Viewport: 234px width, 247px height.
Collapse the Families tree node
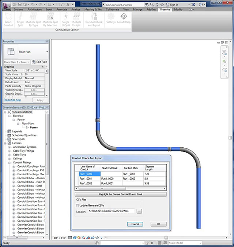pyautogui.click(x=5, y=143)
